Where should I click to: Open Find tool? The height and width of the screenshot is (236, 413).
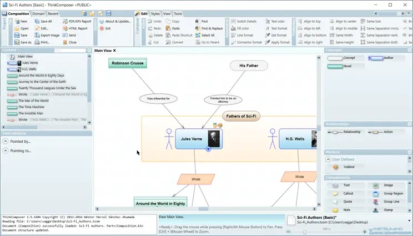[x=202, y=21]
